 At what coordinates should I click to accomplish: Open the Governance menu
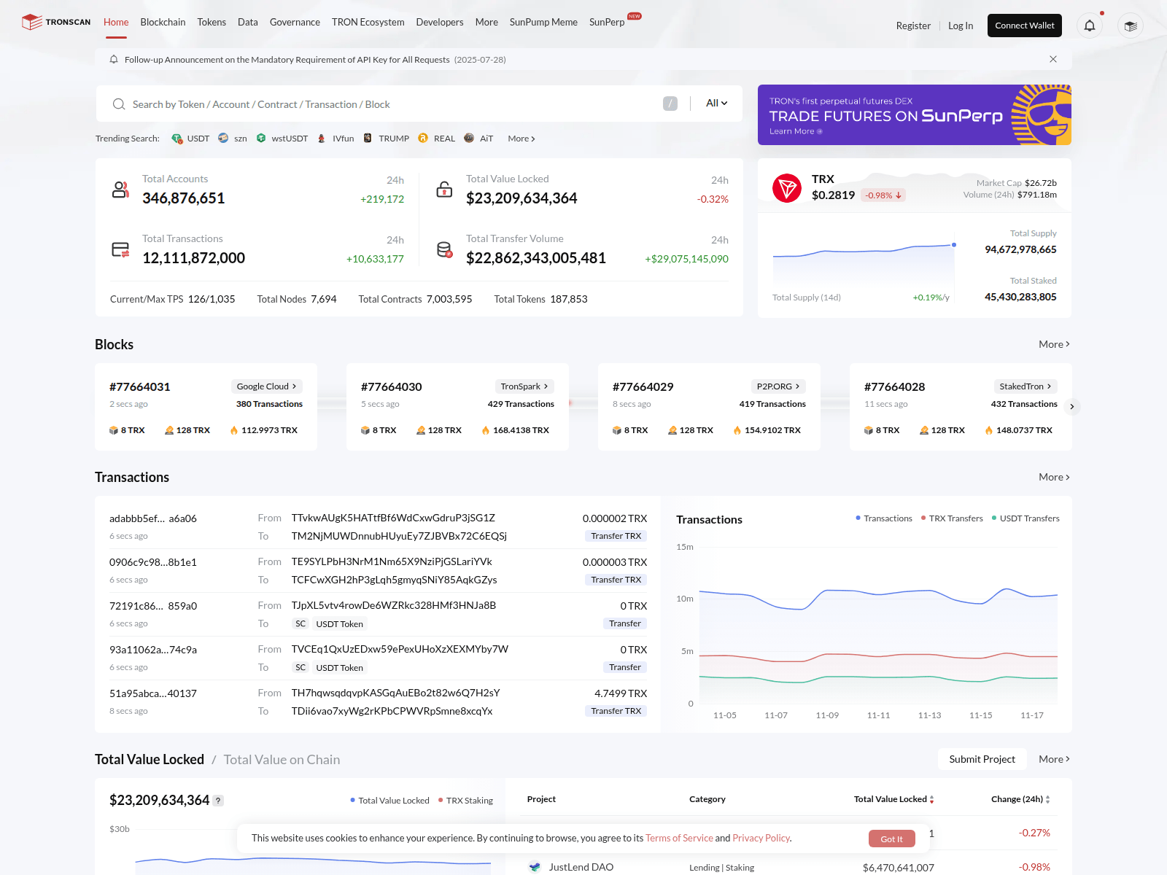coord(295,22)
